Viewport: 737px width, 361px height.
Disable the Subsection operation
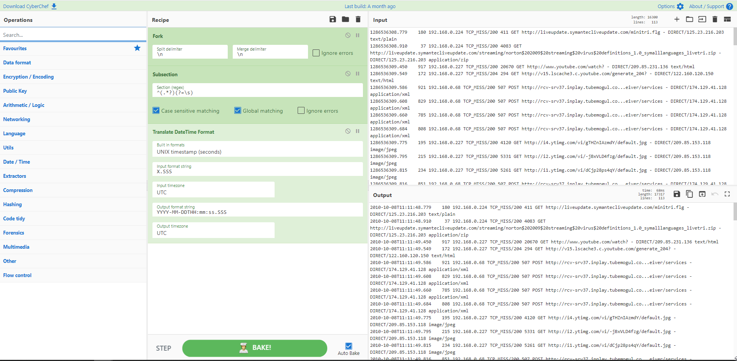pyautogui.click(x=348, y=74)
